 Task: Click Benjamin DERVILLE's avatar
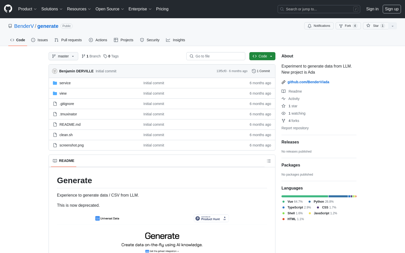[x=55, y=71]
